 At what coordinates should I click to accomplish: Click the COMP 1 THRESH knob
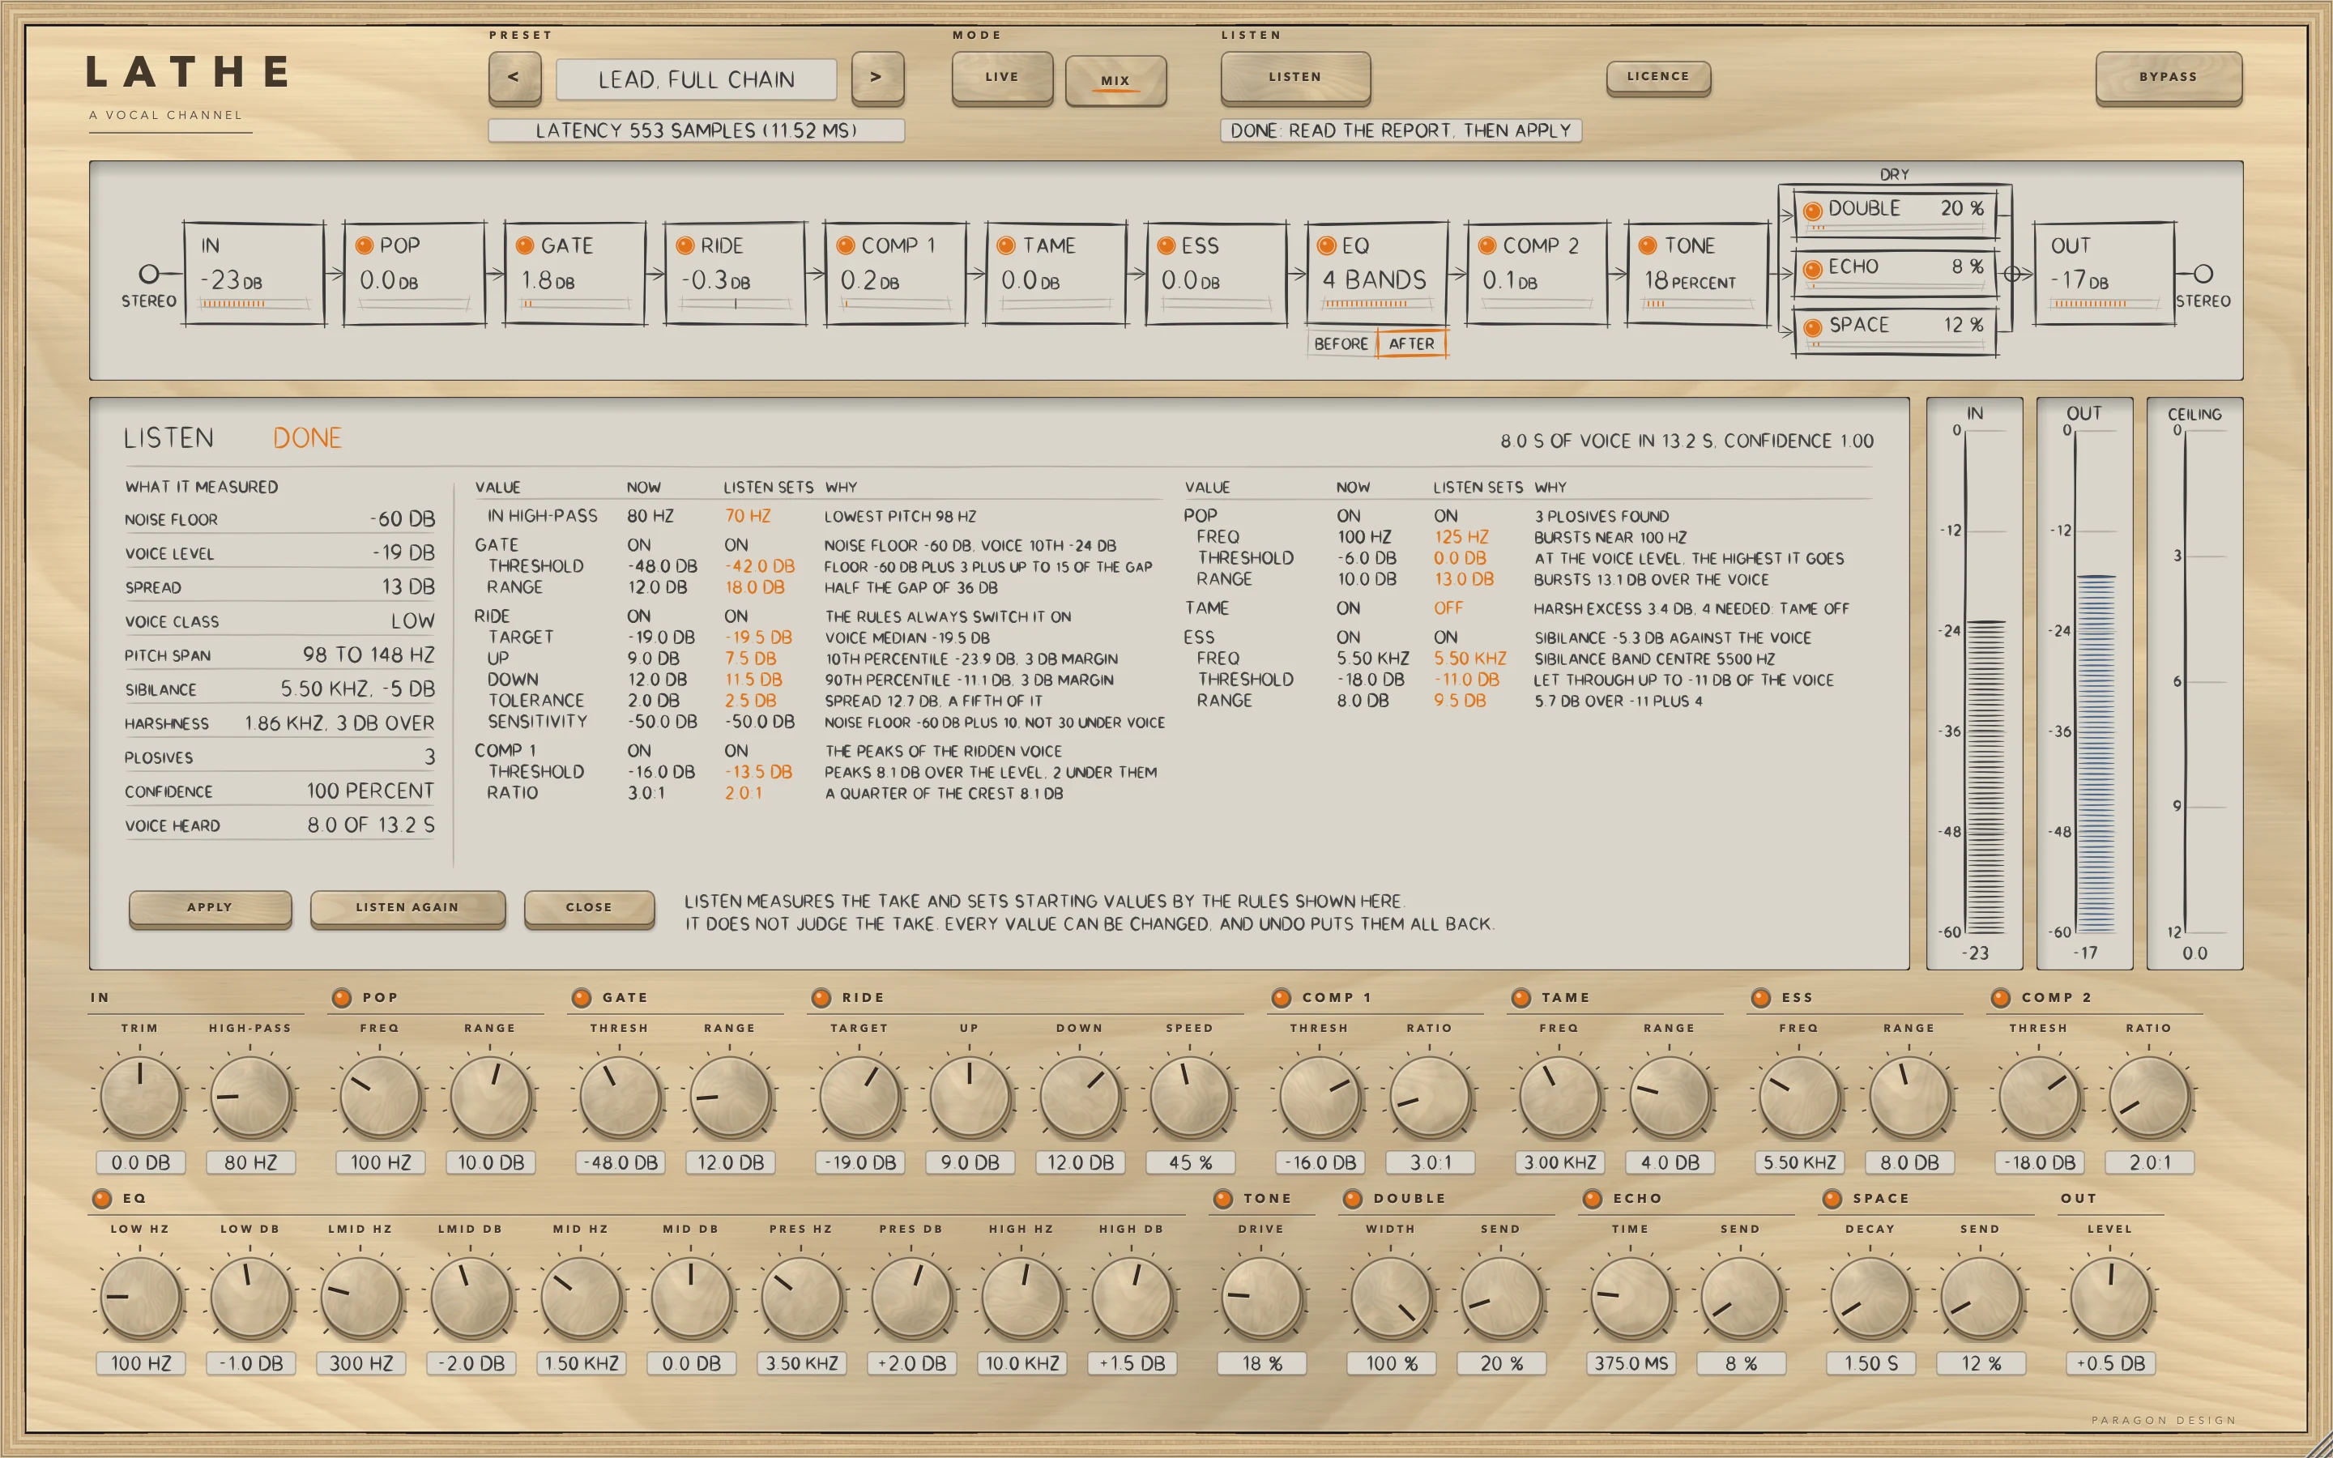click(1320, 1097)
